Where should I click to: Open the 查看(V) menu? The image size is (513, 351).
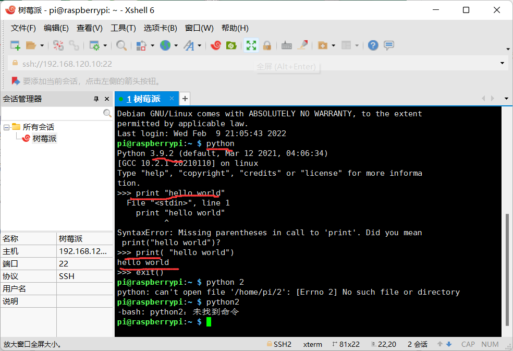(x=89, y=28)
